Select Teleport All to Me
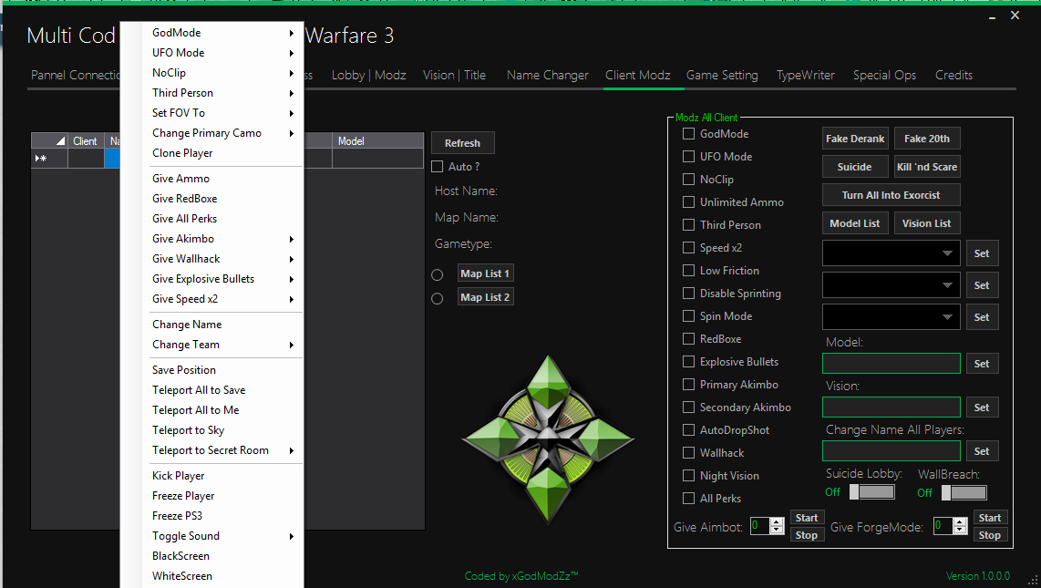The image size is (1041, 588). point(222,410)
